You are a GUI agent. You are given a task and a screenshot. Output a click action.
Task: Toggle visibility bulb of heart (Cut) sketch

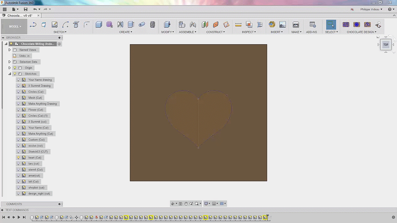pyautogui.click(x=18, y=158)
